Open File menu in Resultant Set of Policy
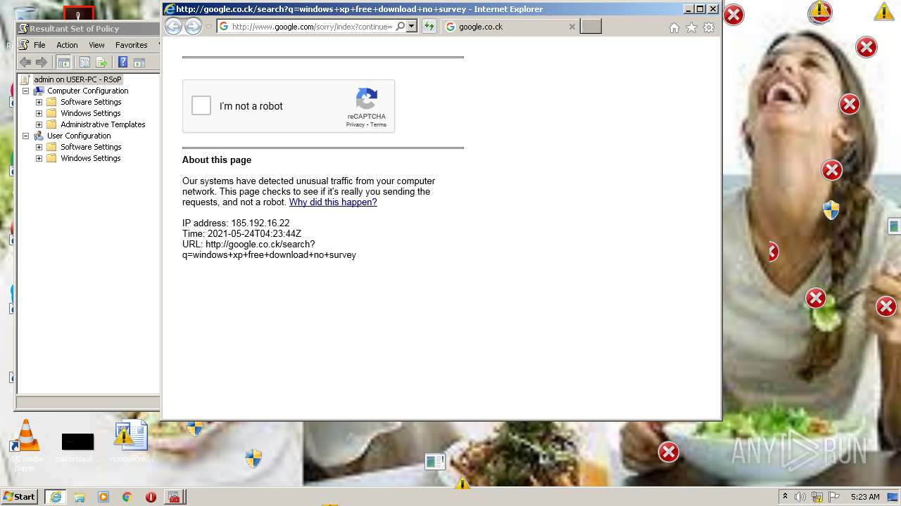Screen dimensions: 901x506 [x=39, y=44]
